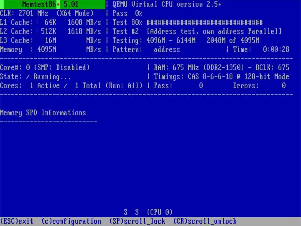Click the L1 Cache 64K entry
Image resolution: width=301 pixels, height=226 pixels.
pyautogui.click(x=28, y=22)
